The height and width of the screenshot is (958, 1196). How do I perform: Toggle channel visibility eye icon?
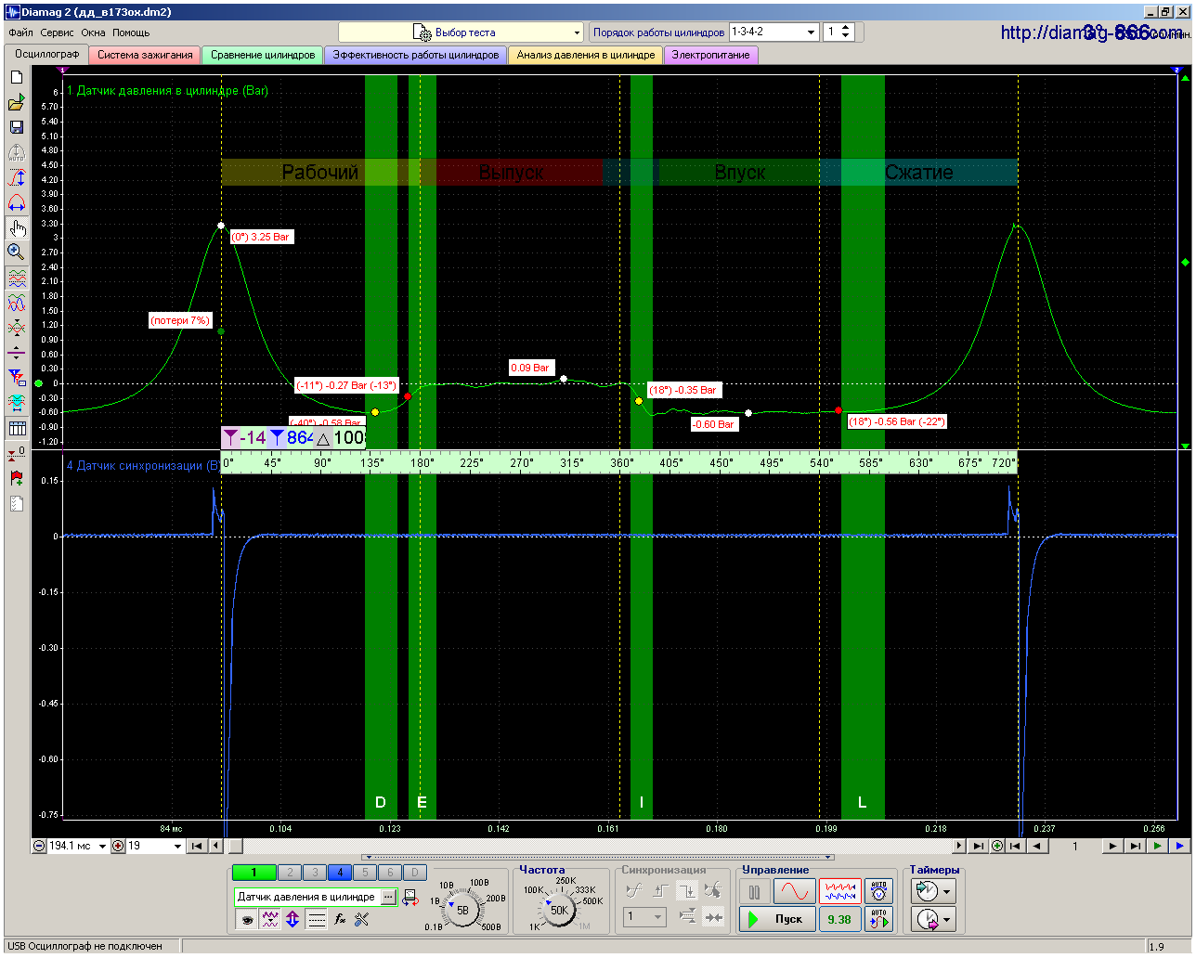[x=247, y=920]
